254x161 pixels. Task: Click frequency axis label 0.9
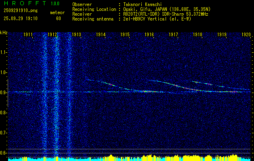pyautogui.click(x=4, y=93)
